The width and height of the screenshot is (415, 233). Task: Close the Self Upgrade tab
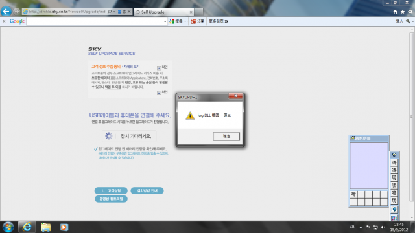191,12
